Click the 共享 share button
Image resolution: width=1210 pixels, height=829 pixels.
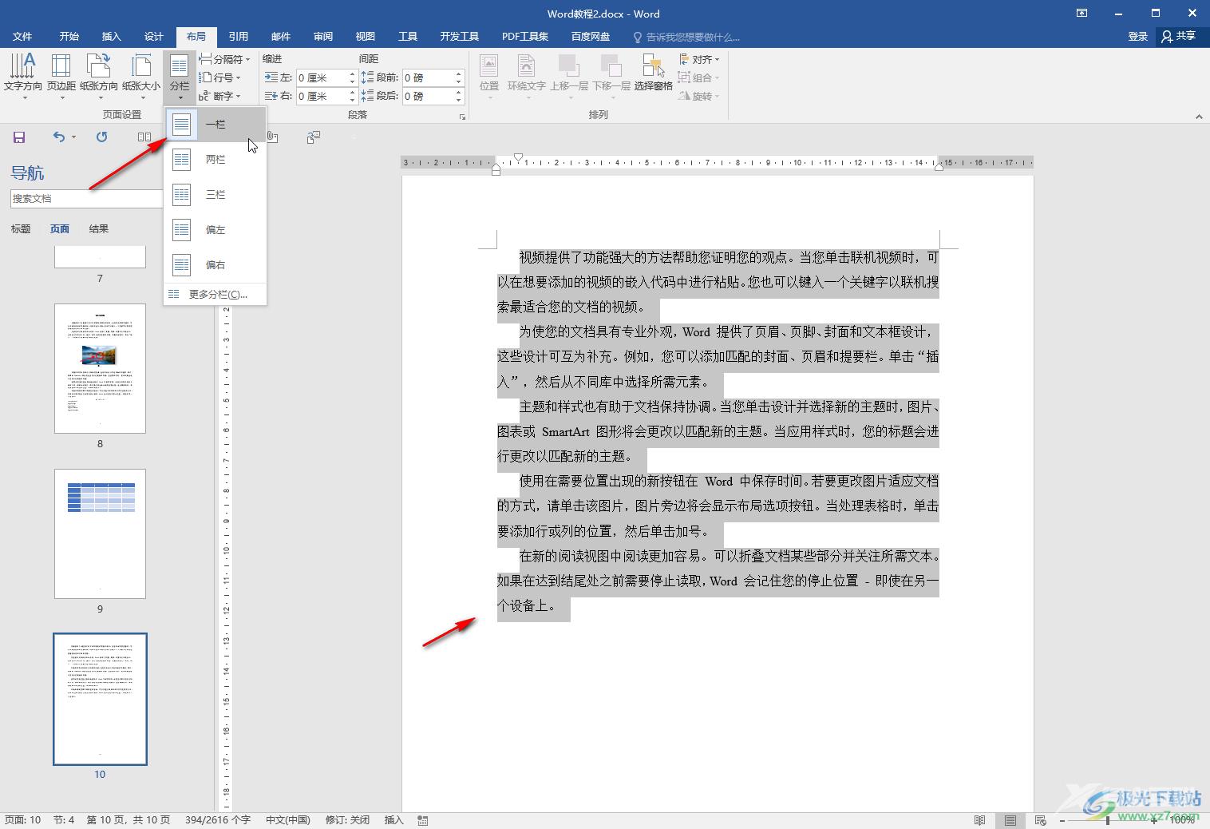tap(1179, 37)
